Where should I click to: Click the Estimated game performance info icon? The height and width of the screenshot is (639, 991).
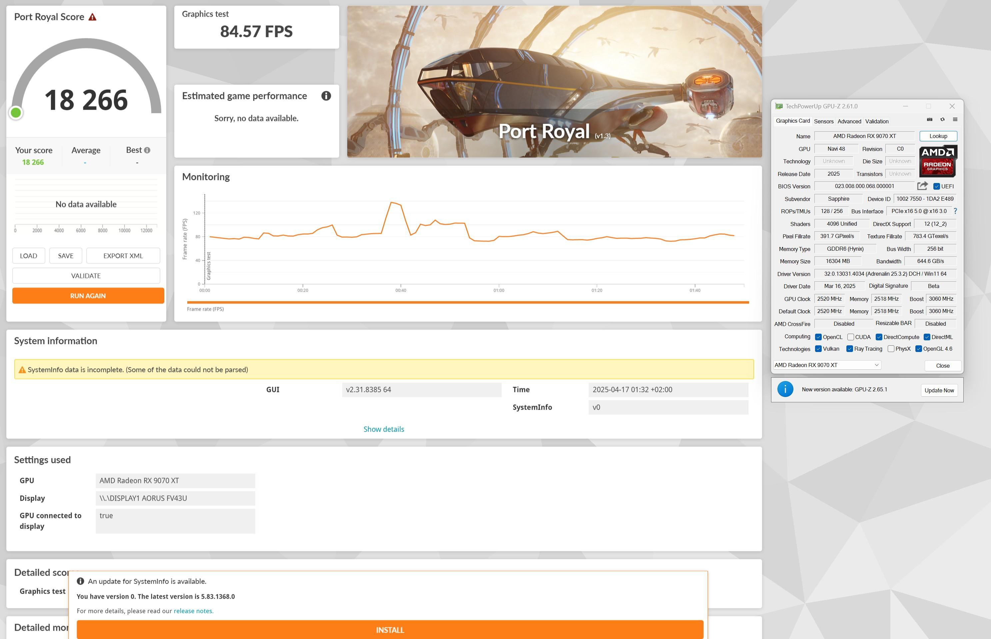pos(326,96)
